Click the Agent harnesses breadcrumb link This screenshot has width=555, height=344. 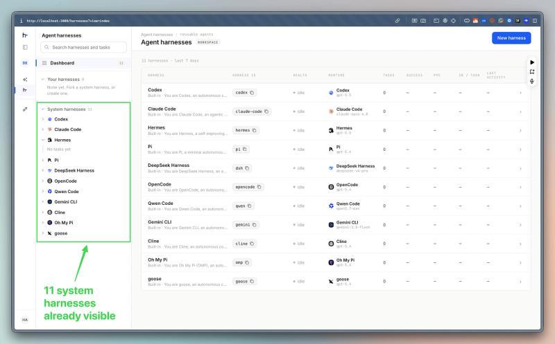tap(157, 34)
